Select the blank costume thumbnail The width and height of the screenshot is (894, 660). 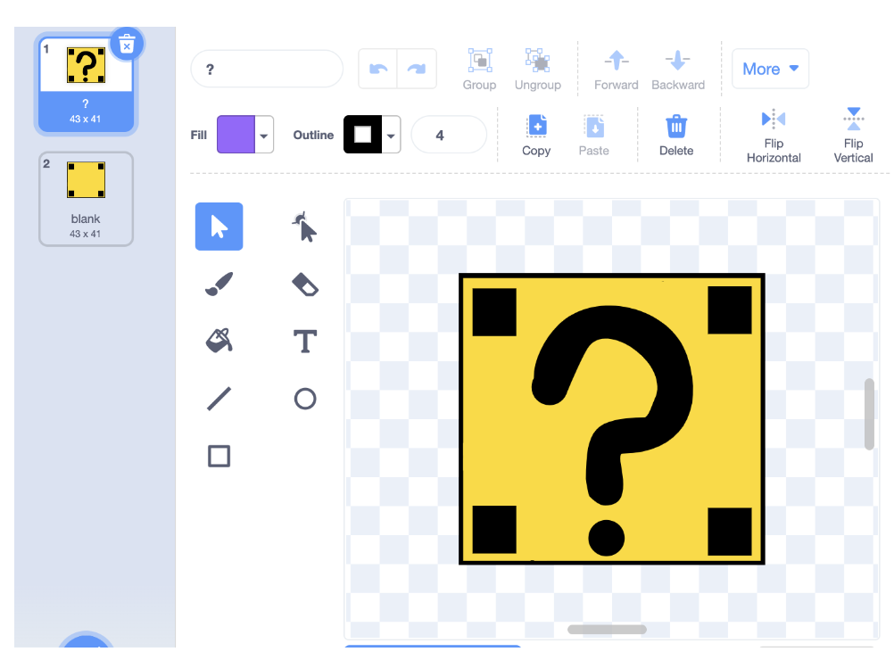[x=86, y=199]
